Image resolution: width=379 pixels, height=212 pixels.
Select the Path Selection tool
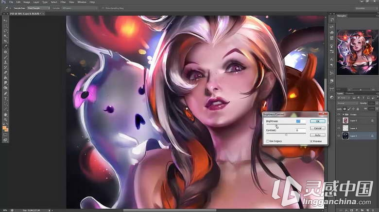point(5,104)
